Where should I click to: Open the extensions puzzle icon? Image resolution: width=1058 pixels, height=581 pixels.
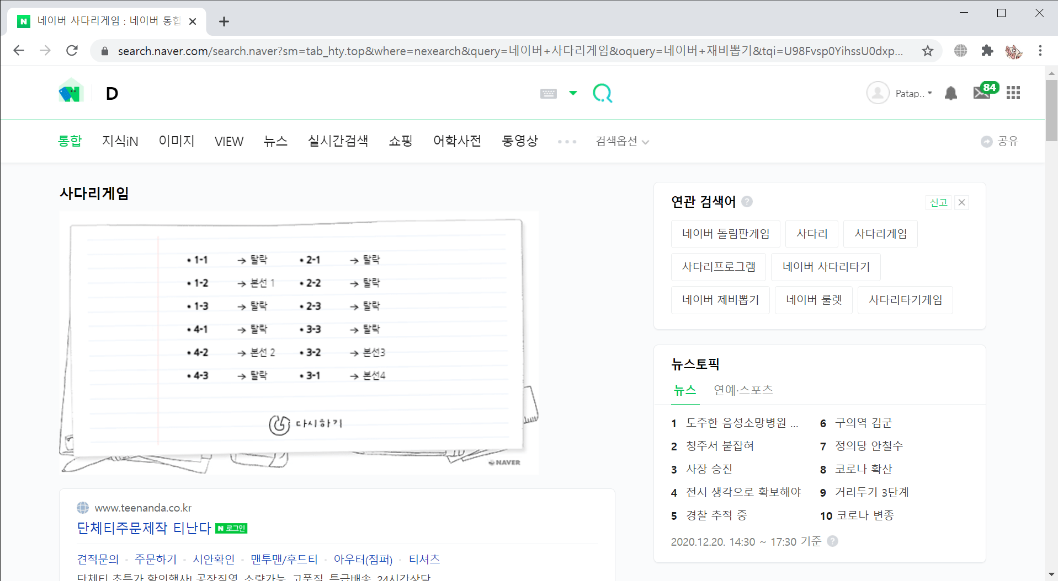[987, 51]
